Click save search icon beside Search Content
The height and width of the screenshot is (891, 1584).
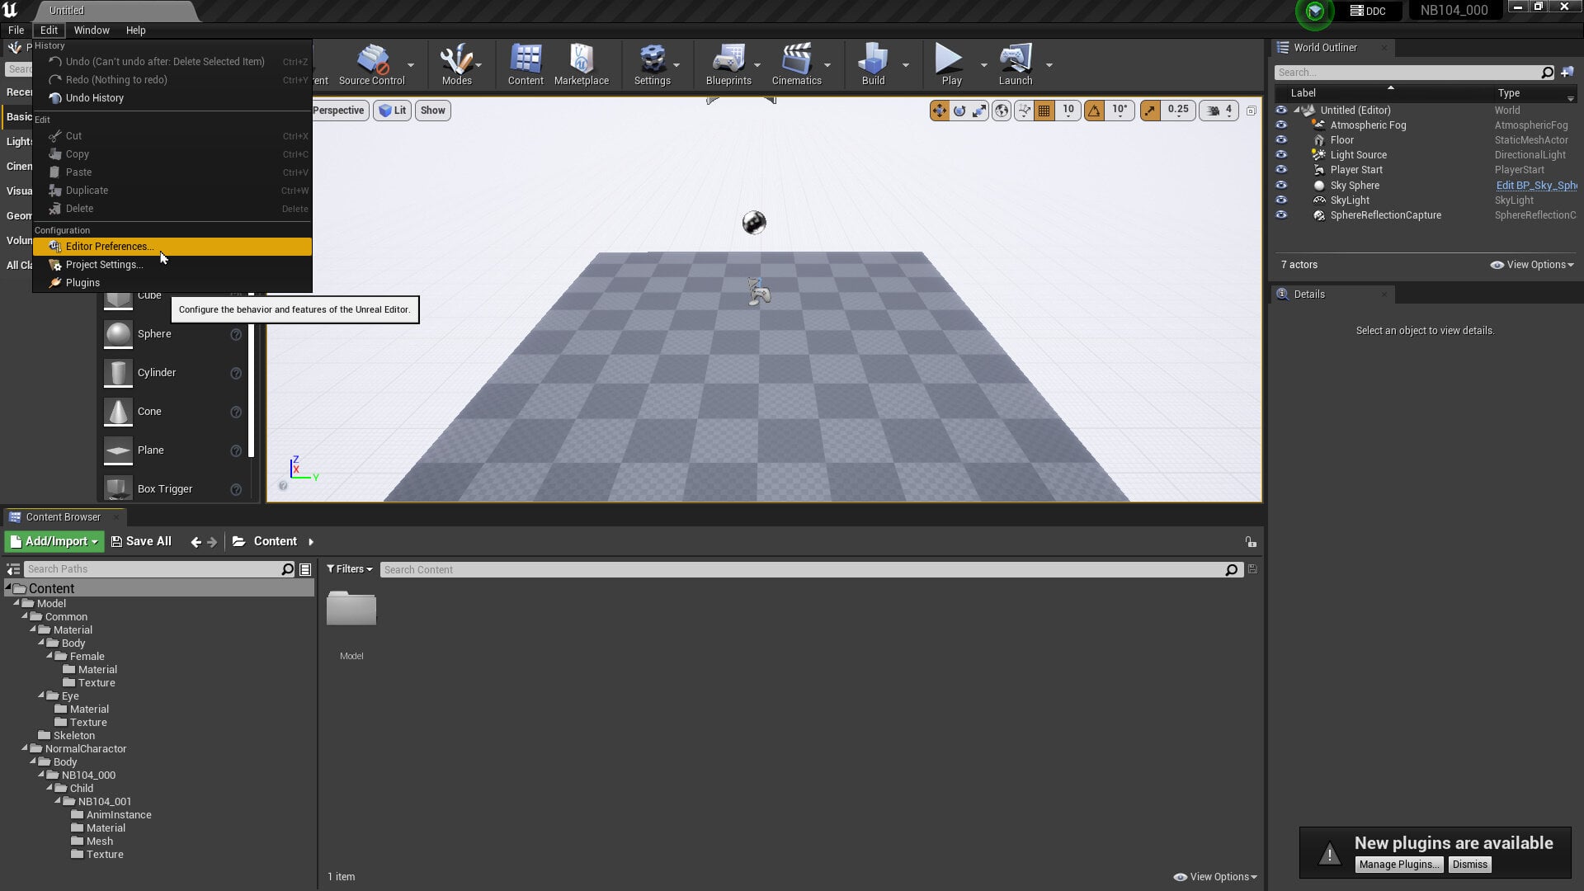click(x=1252, y=569)
